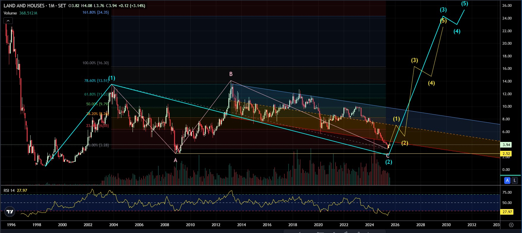The image size is (522, 233).
Task: Click the cyan (5) wave label
Action: (x=464, y=4)
